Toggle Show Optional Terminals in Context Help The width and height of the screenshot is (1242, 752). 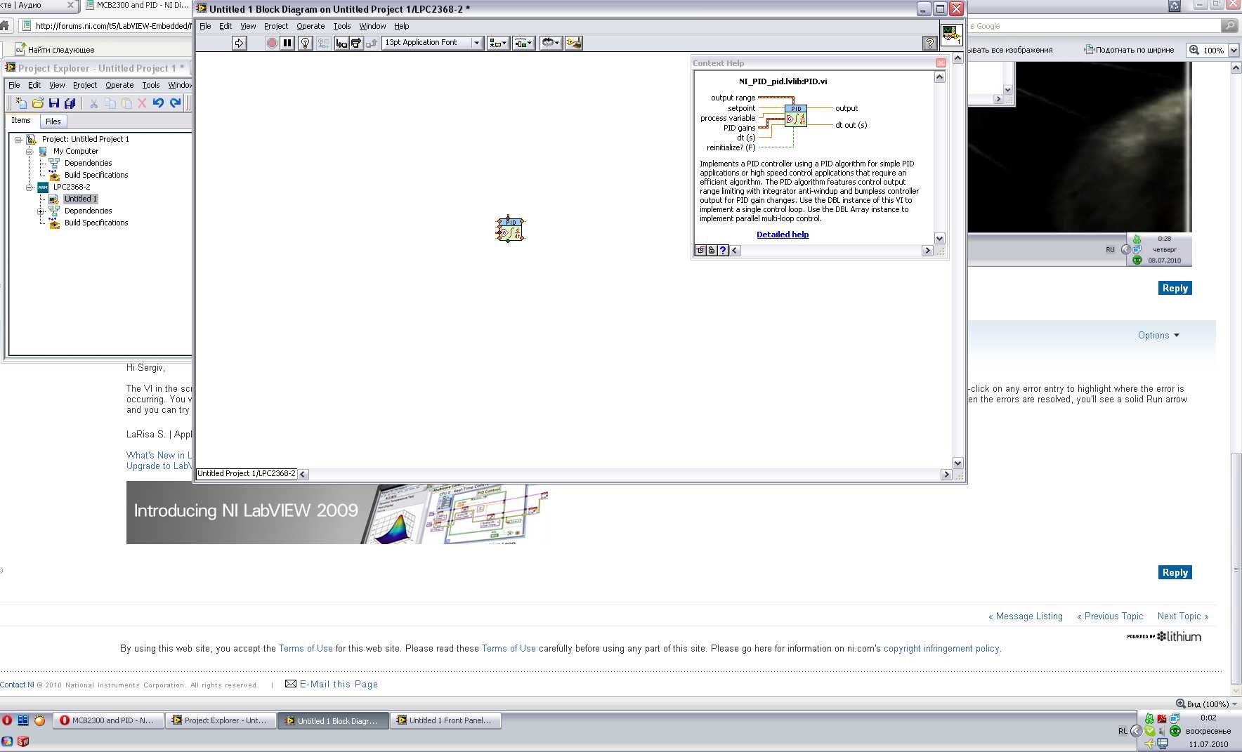[x=700, y=250]
